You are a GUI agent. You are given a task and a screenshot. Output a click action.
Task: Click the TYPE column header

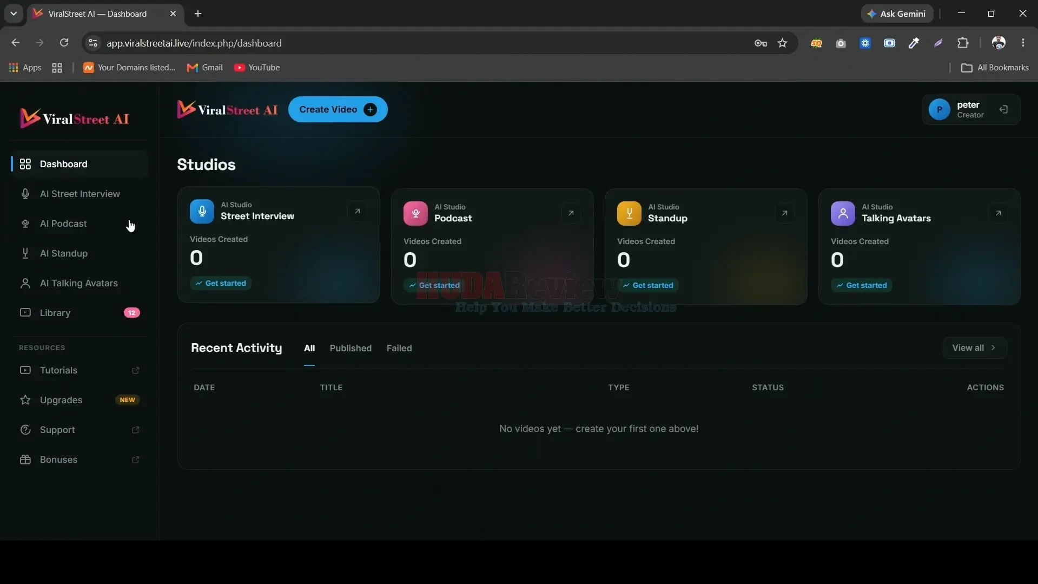[x=619, y=388]
